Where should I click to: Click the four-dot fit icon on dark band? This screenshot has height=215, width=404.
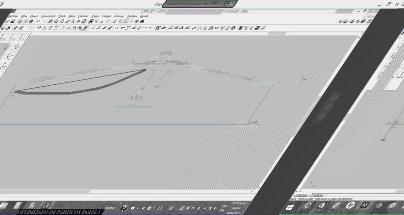click(321, 117)
